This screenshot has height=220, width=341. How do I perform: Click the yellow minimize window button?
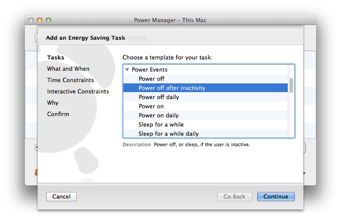pyautogui.click(x=40, y=20)
